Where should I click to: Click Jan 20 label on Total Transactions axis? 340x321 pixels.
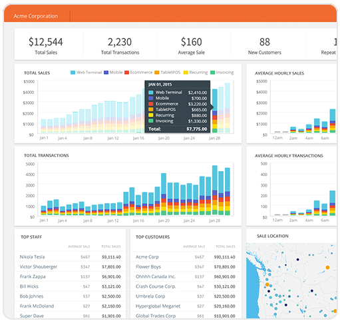164,220
